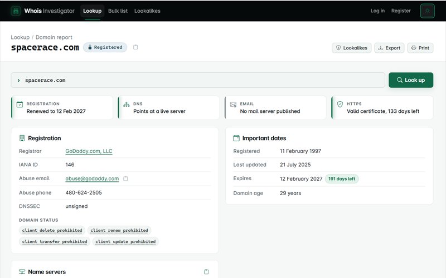Screen dimensions: 446x278
Task: Click the DNS network icon
Action: click(x=127, y=105)
